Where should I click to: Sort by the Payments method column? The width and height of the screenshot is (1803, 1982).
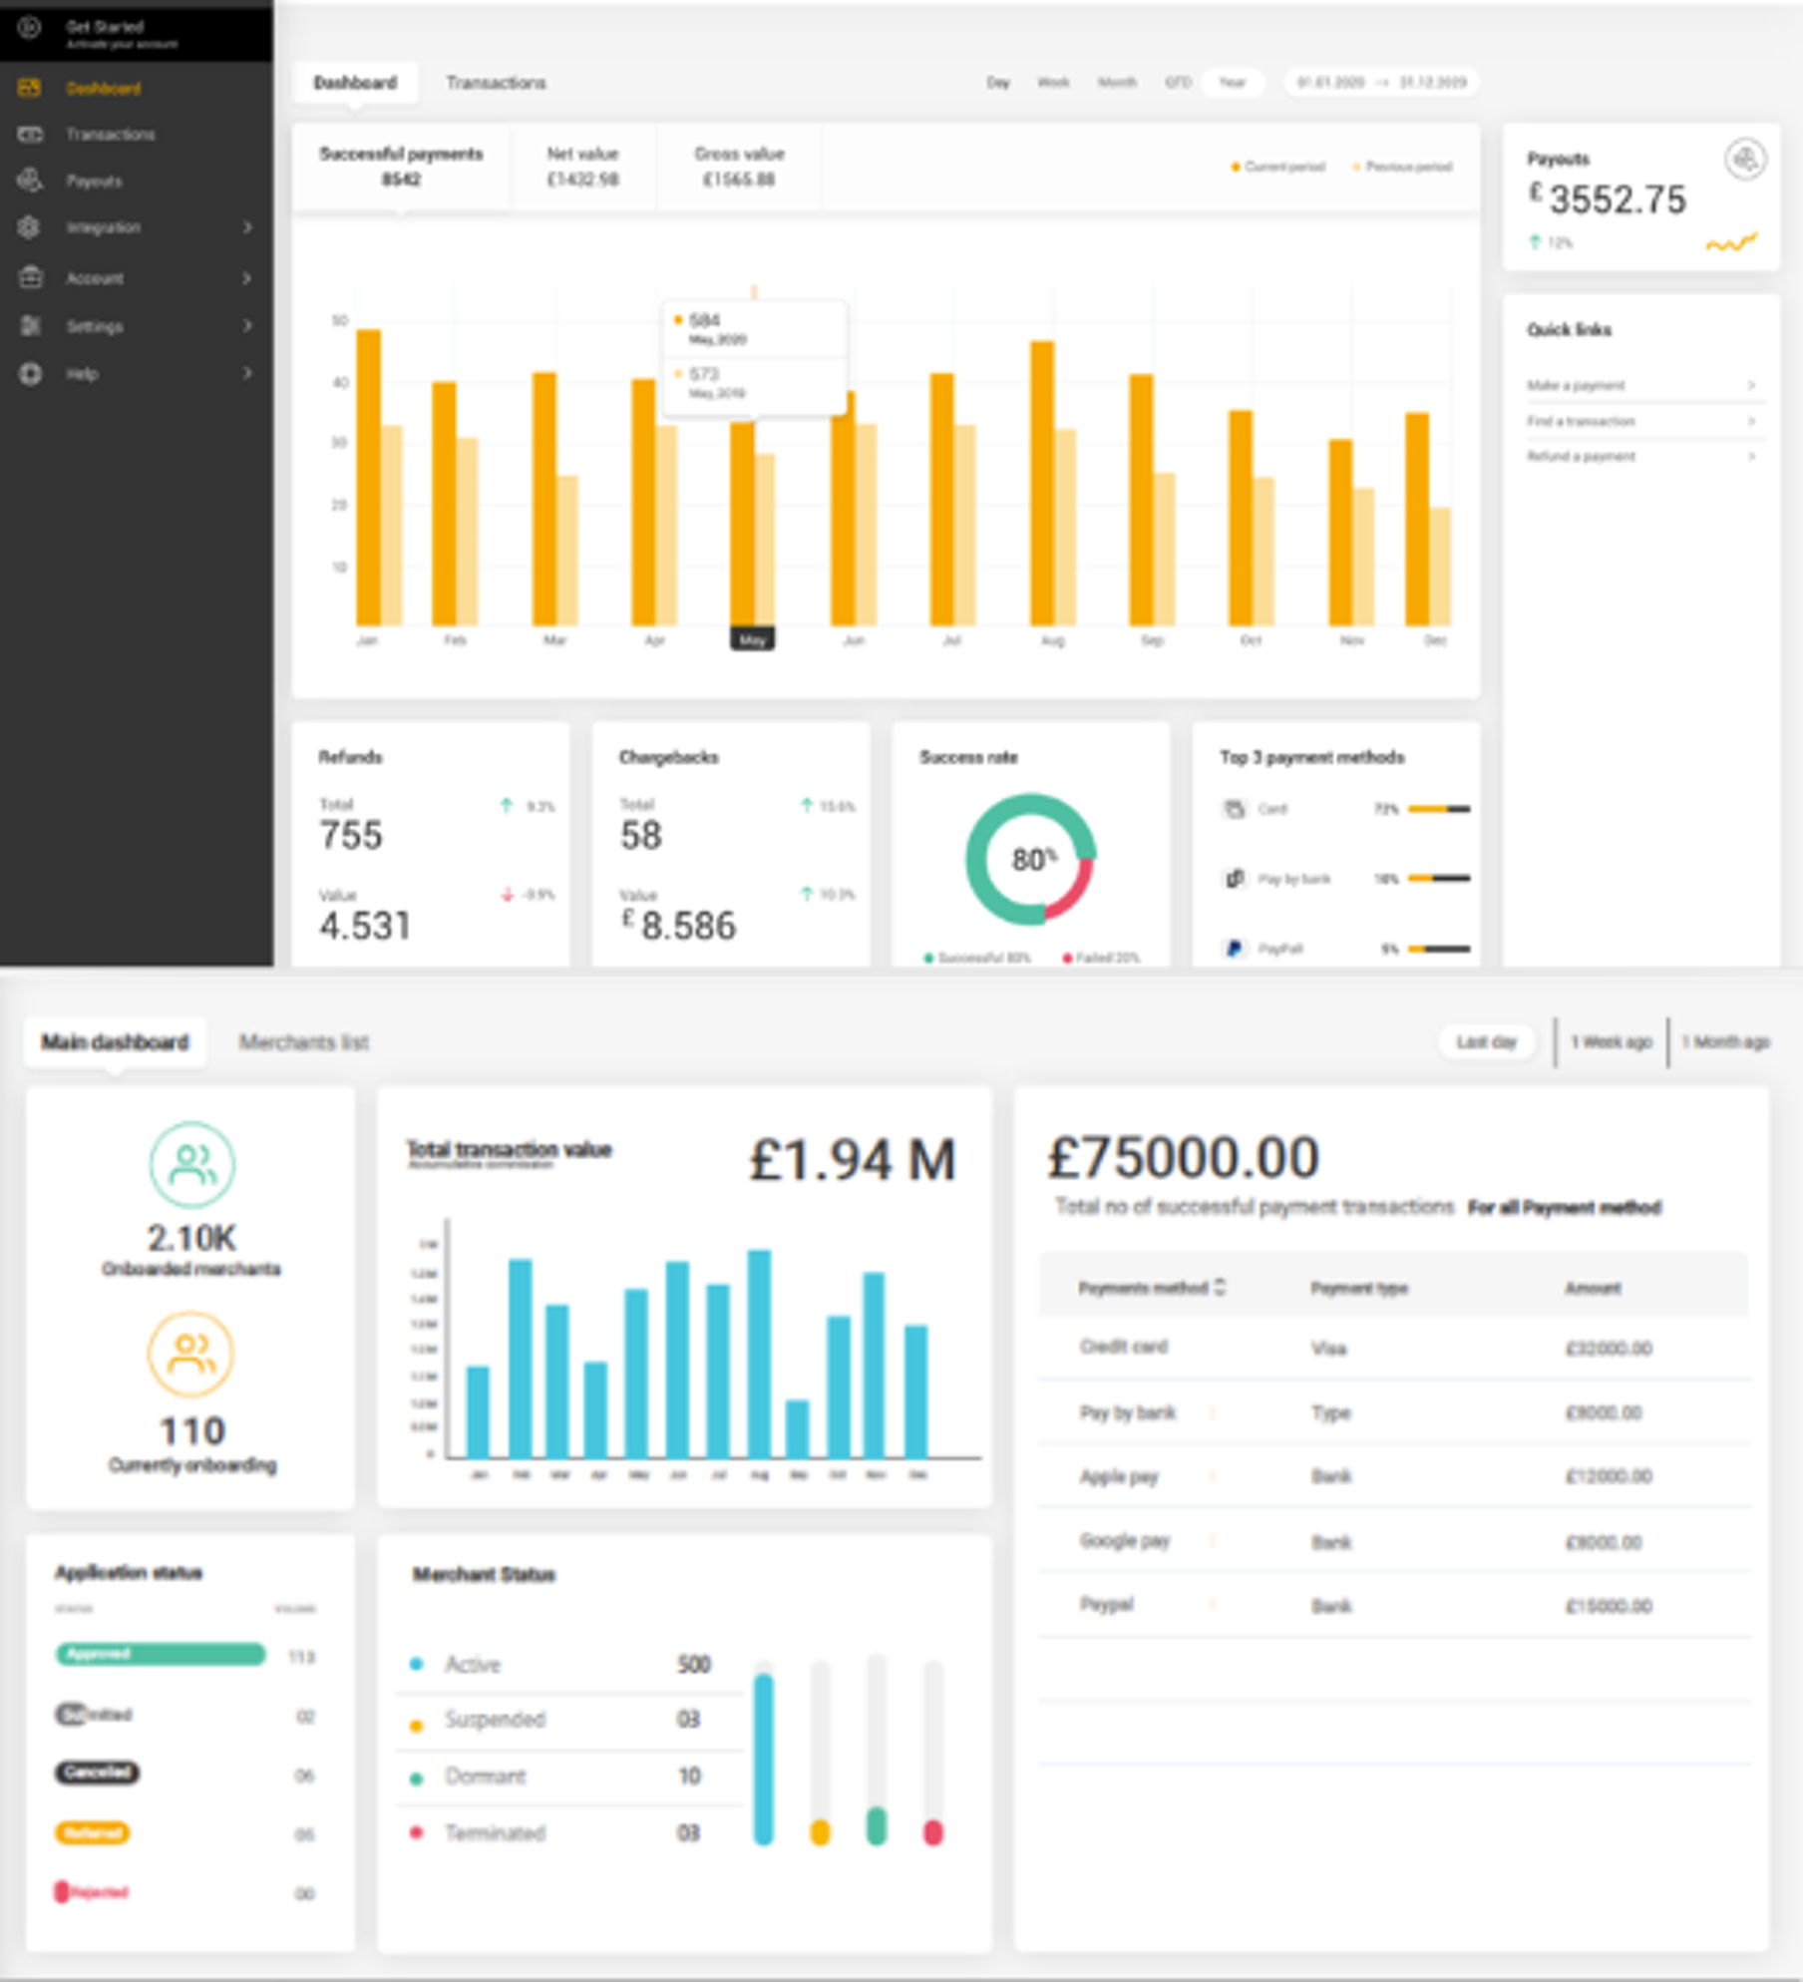[x=1220, y=1288]
